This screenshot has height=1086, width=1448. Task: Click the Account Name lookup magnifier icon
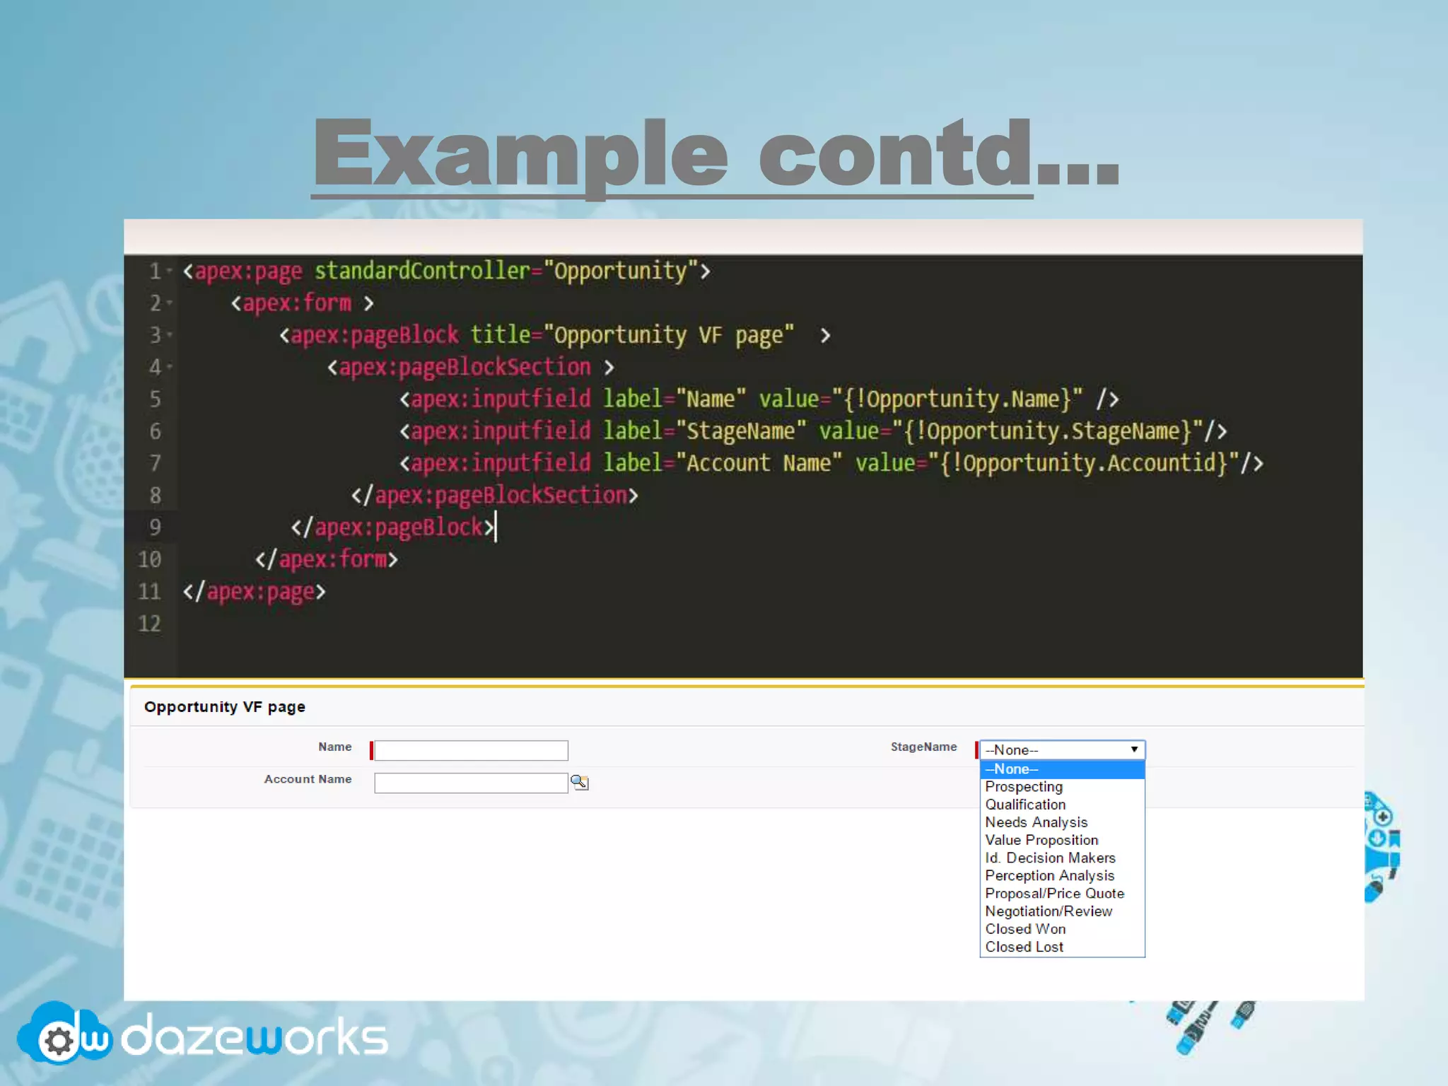579,782
